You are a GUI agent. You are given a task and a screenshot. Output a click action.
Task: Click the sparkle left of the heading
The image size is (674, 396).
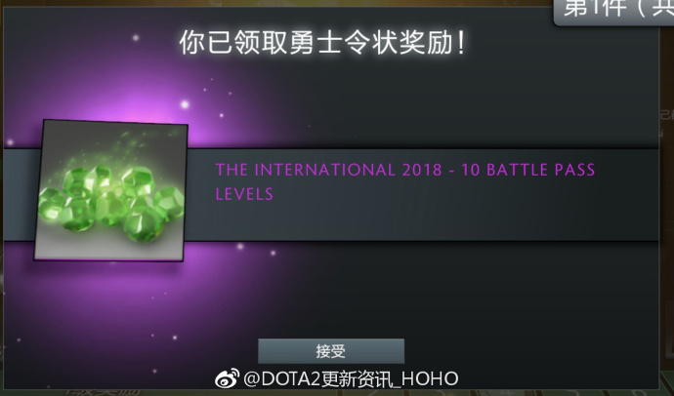(136, 38)
